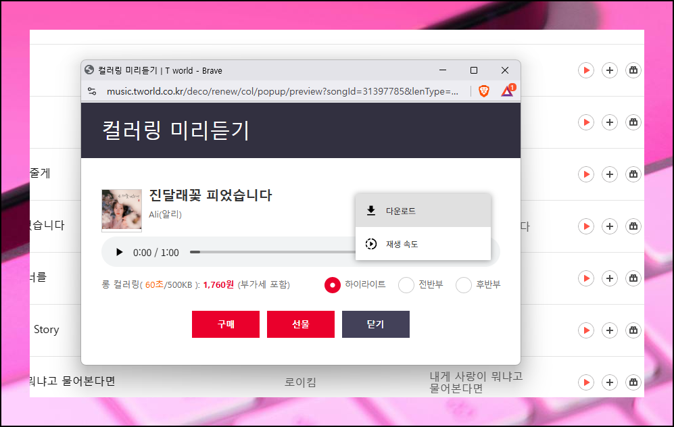Click song title 진달래꽃 피었습니다
This screenshot has width=674, height=427.
coord(210,195)
